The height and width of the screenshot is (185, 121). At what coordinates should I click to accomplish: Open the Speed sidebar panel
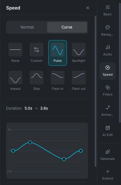point(108,71)
